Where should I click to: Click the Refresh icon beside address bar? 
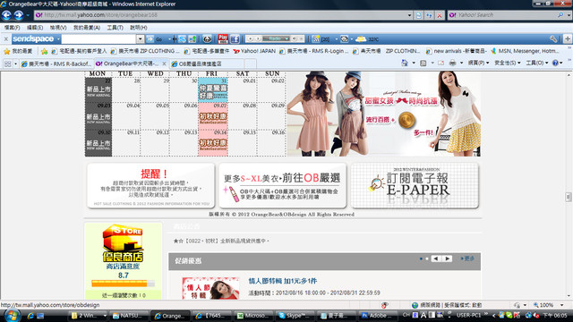(419, 15)
